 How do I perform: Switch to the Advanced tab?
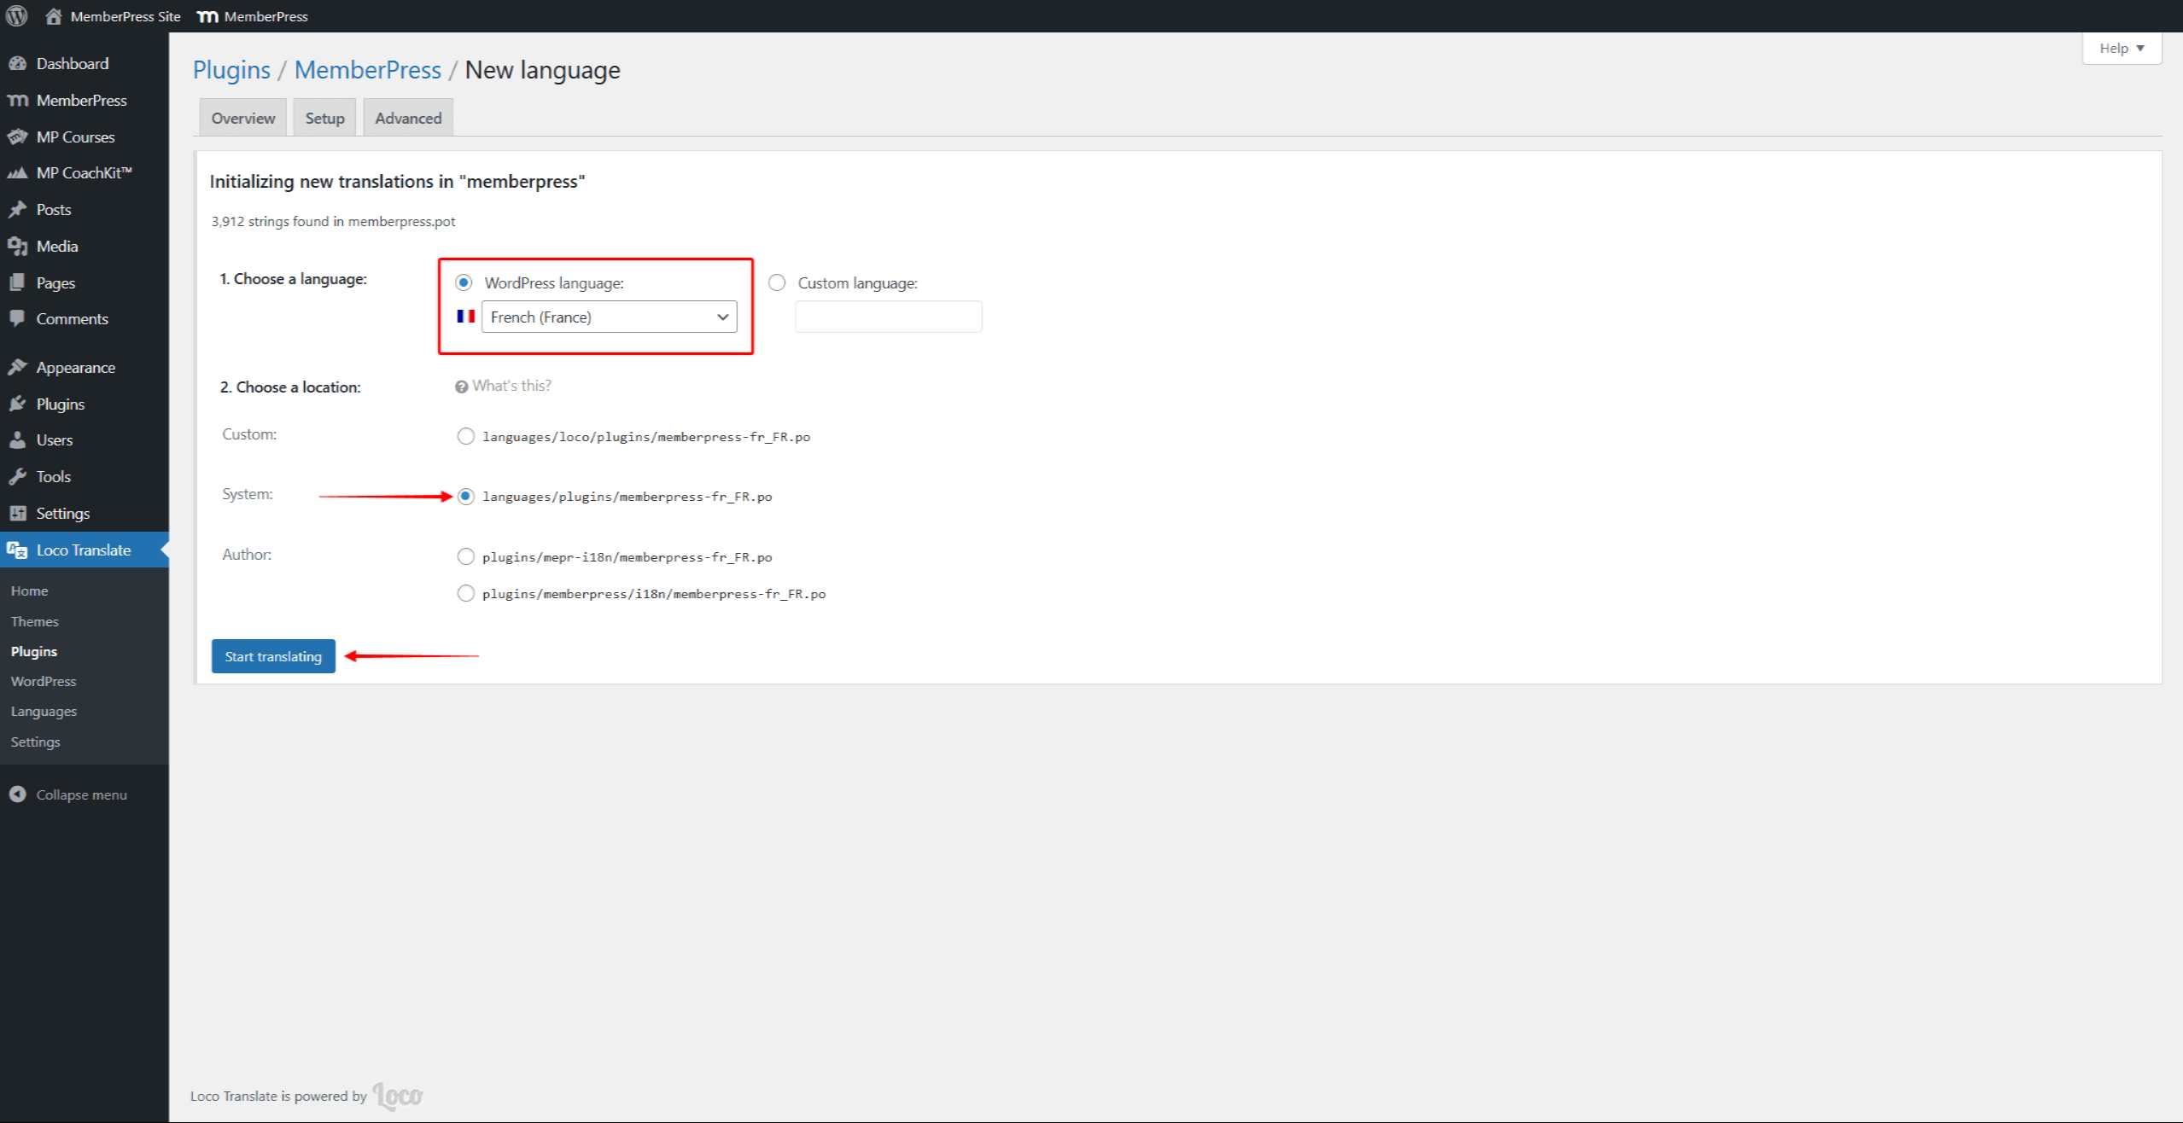pos(408,118)
